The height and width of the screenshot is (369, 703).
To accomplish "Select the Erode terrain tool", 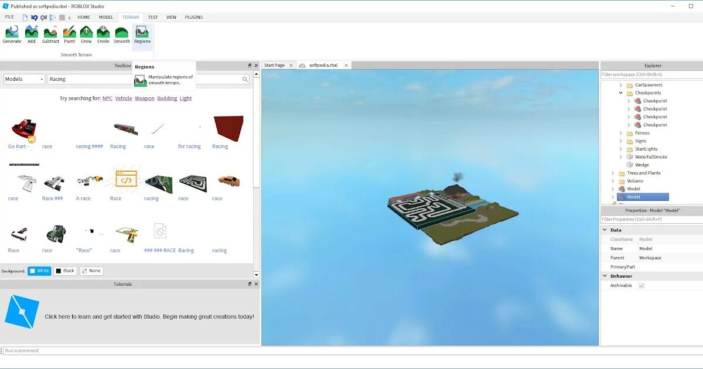I will 103,35.
